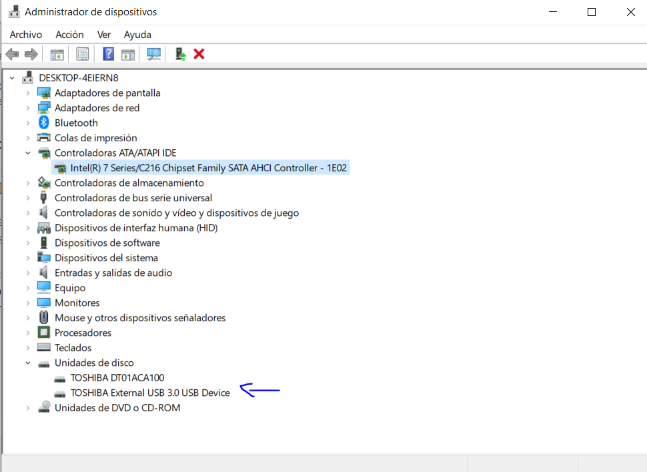Minimize the Administrador de dispositivos window

553,12
